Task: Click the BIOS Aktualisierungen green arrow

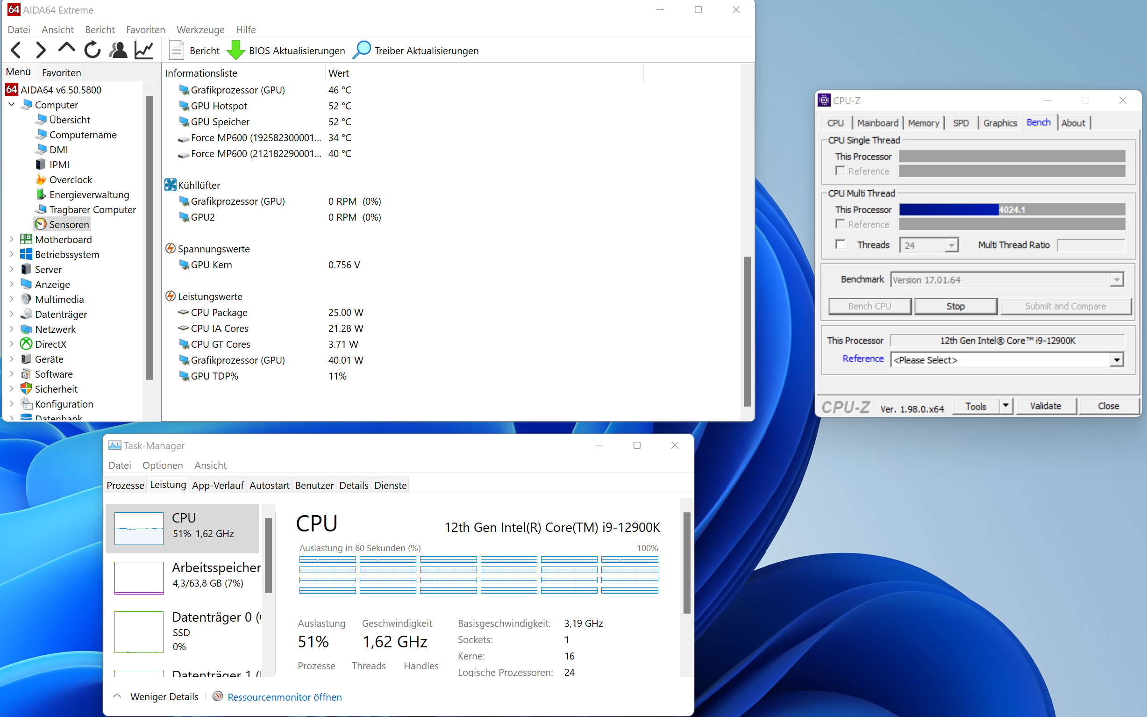Action: click(235, 50)
